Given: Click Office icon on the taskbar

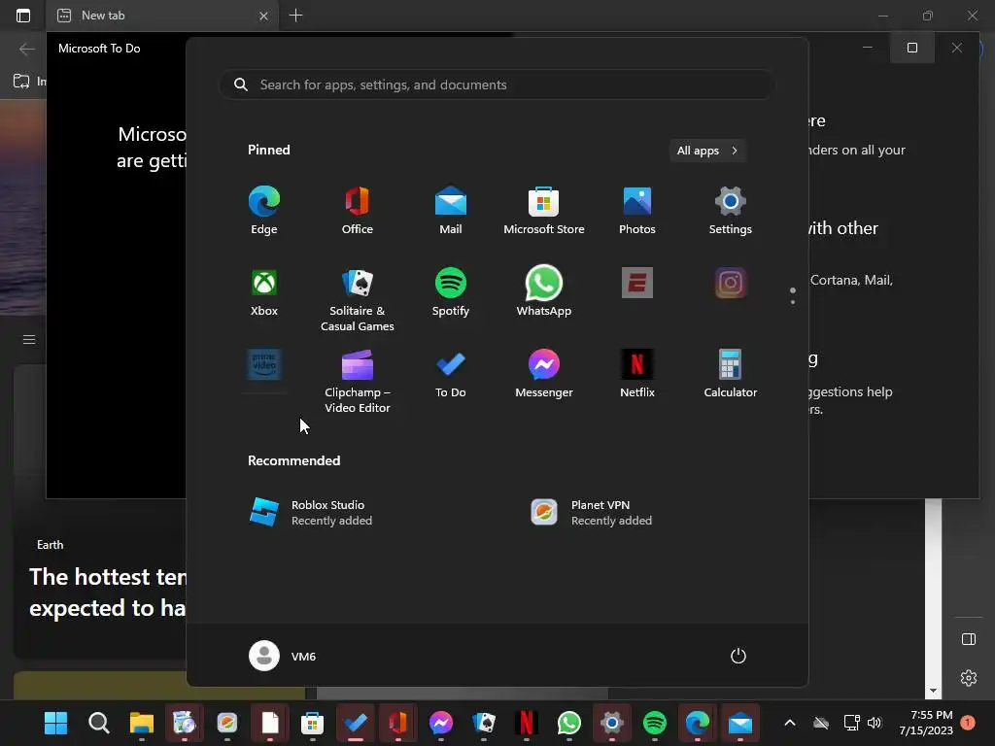Looking at the screenshot, I should [397, 723].
